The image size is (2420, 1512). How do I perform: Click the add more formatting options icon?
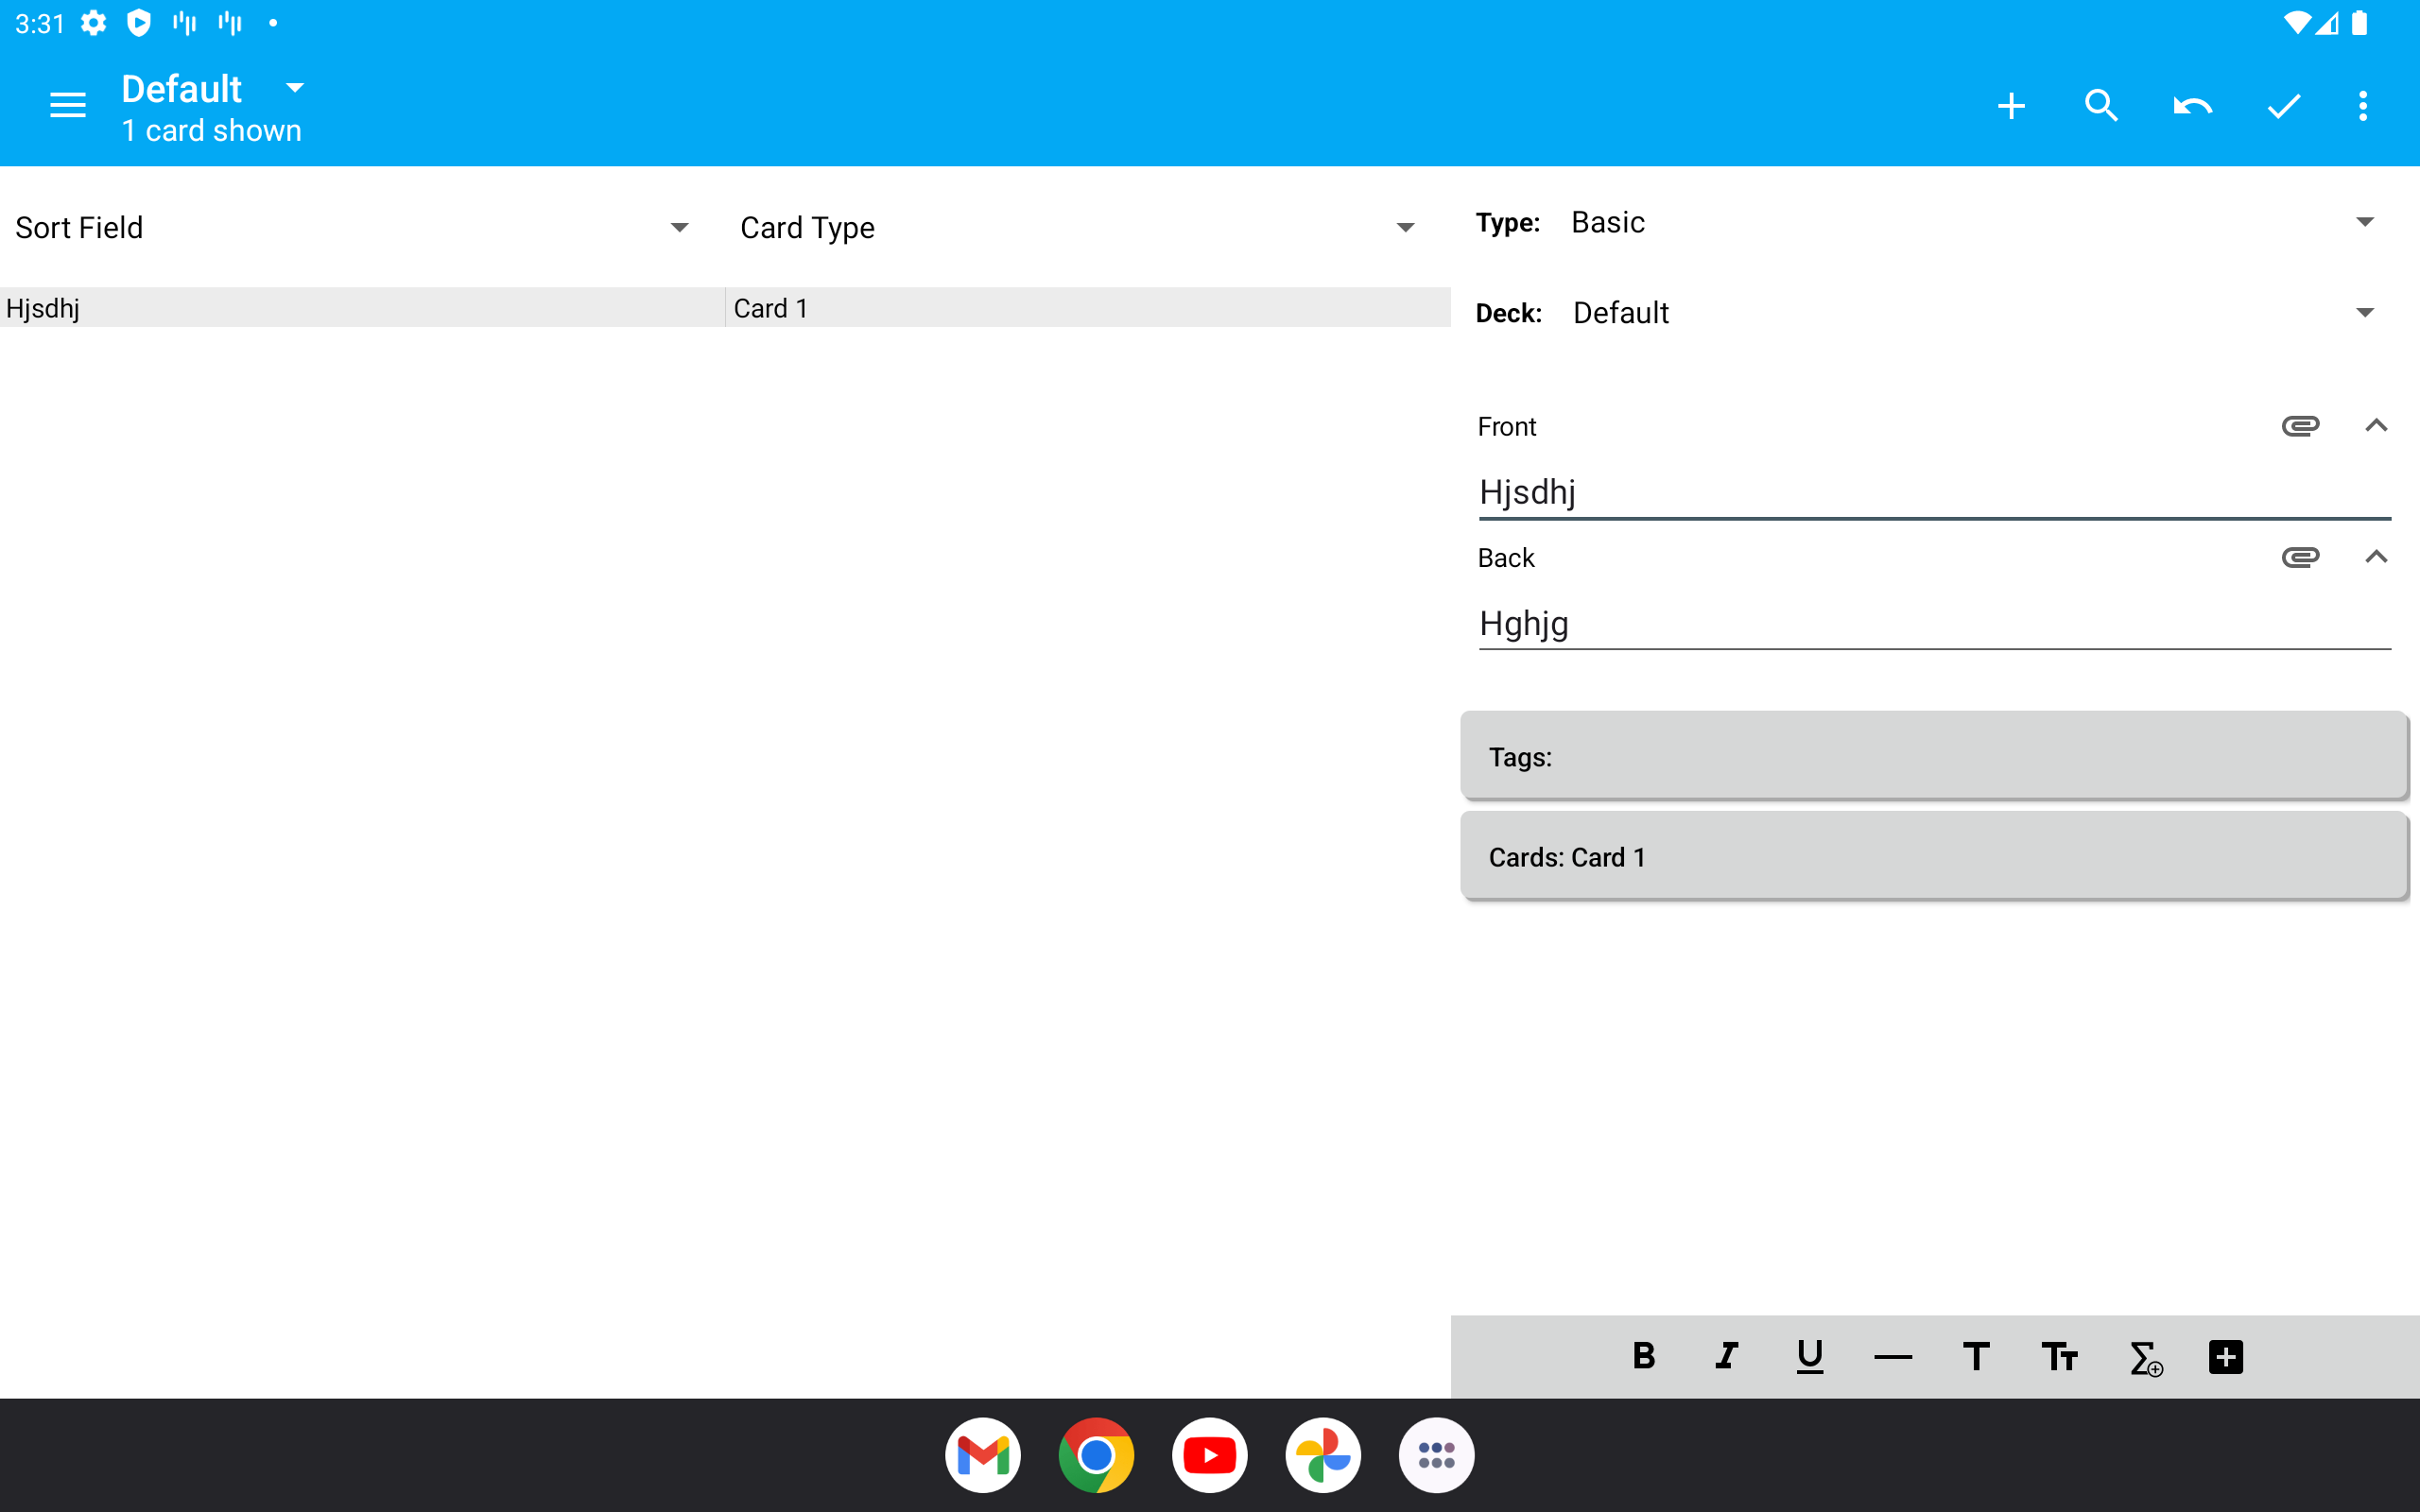tap(2225, 1357)
